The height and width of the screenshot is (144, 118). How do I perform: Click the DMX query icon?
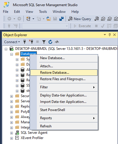(x=109, y=19)
